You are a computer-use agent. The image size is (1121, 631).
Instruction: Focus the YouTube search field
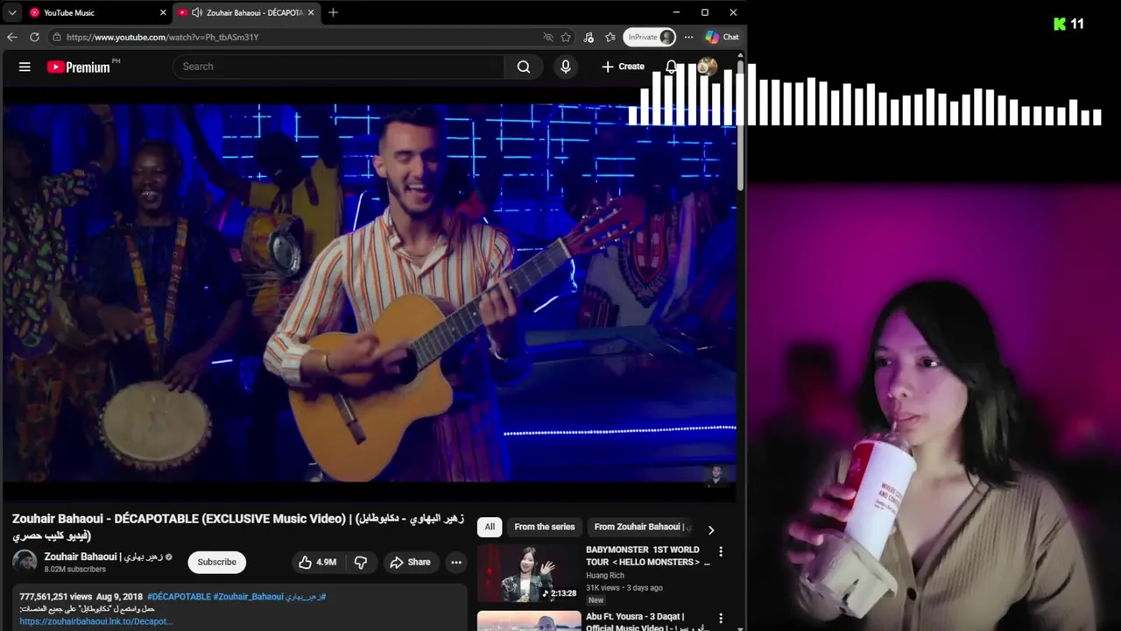[x=340, y=67]
